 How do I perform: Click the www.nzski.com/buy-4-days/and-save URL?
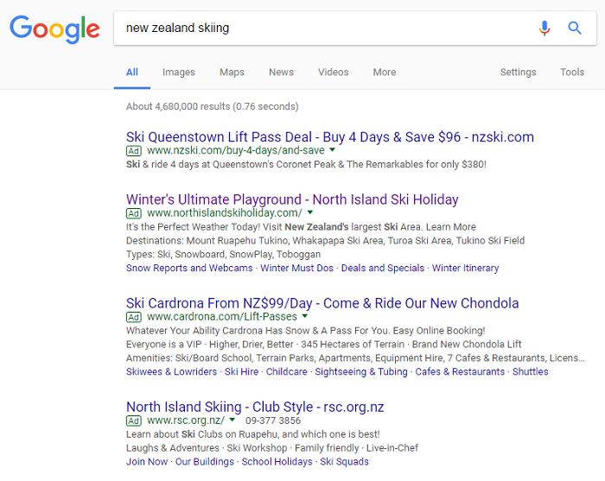click(x=236, y=150)
